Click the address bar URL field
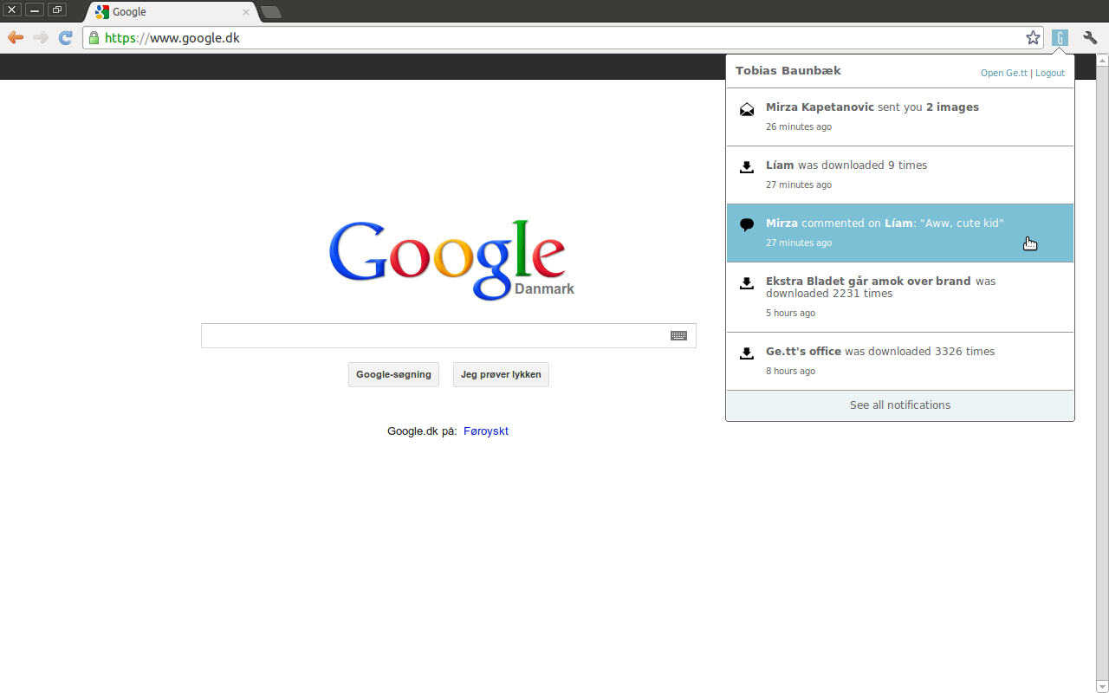 tap(563, 38)
